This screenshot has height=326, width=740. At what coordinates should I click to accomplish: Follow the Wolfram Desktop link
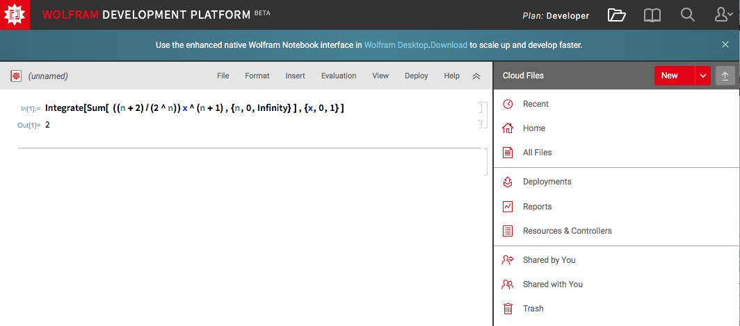pyautogui.click(x=396, y=45)
